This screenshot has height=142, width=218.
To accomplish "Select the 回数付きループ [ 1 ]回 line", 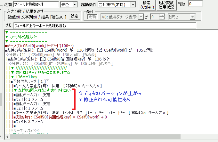I will pyautogui.click(x=30, y=82).
